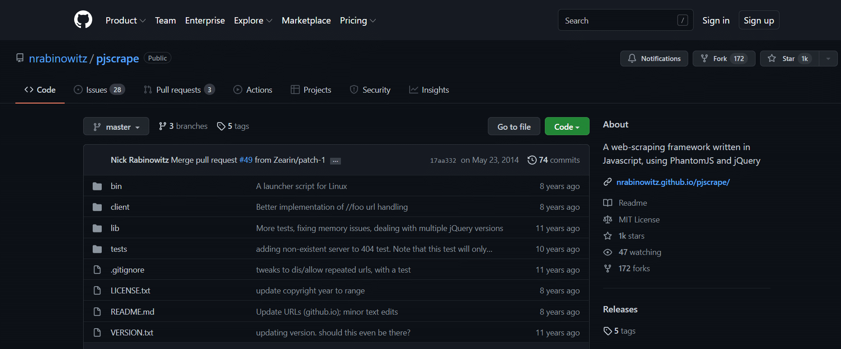
Task: Open the Projects tab
Action: click(311, 90)
